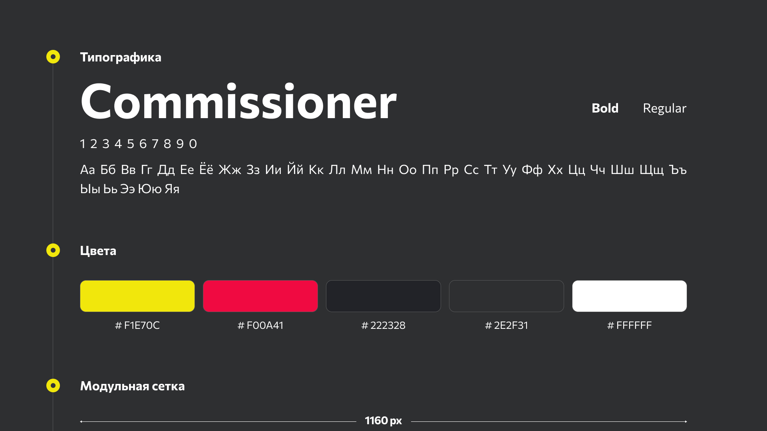
Task: Click the # F1E70C hex code label
Action: pos(137,325)
